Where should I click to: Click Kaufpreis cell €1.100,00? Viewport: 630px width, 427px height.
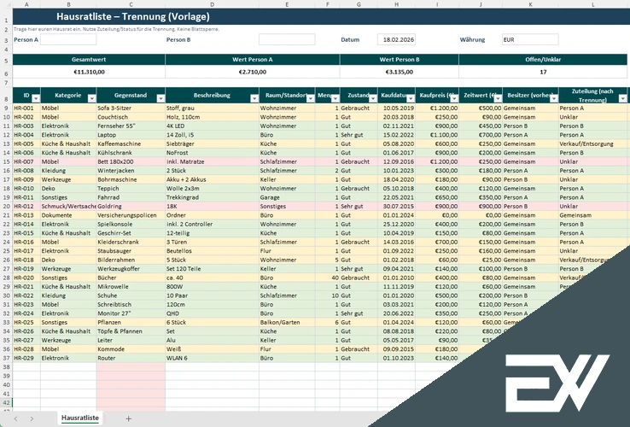(437, 135)
